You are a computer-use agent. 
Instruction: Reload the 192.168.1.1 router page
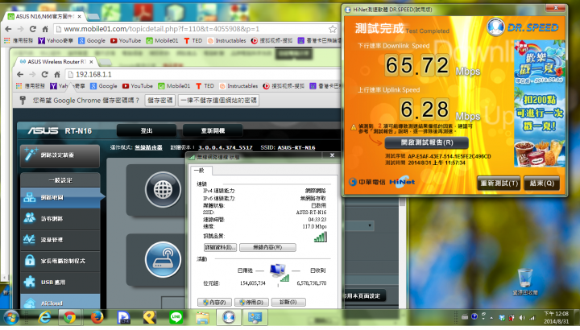pyautogui.click(x=44, y=74)
